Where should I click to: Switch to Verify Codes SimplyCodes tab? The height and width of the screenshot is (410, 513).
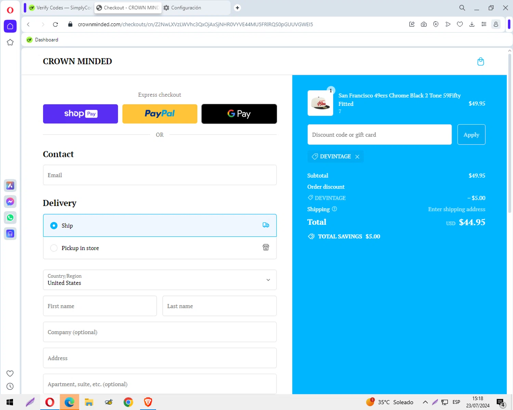tap(60, 8)
